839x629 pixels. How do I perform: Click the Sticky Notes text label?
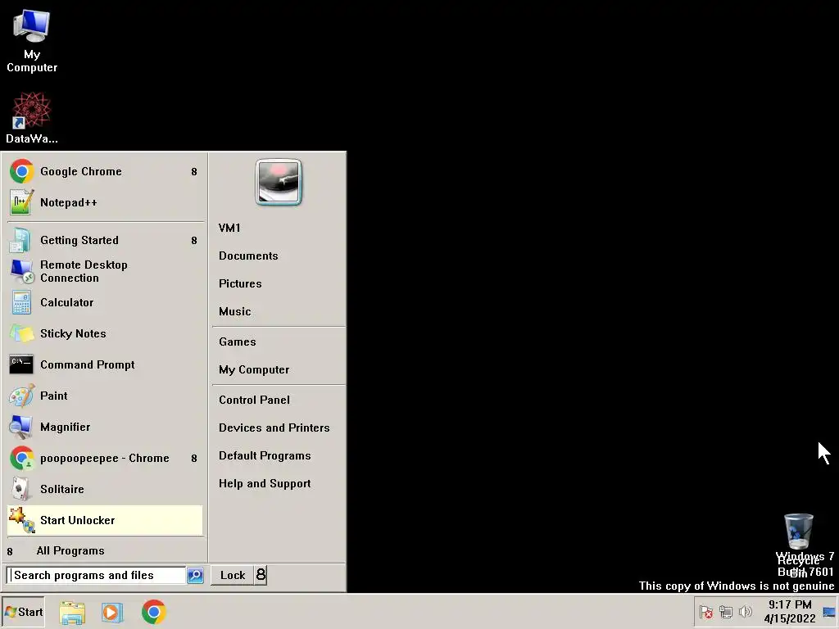[73, 334]
